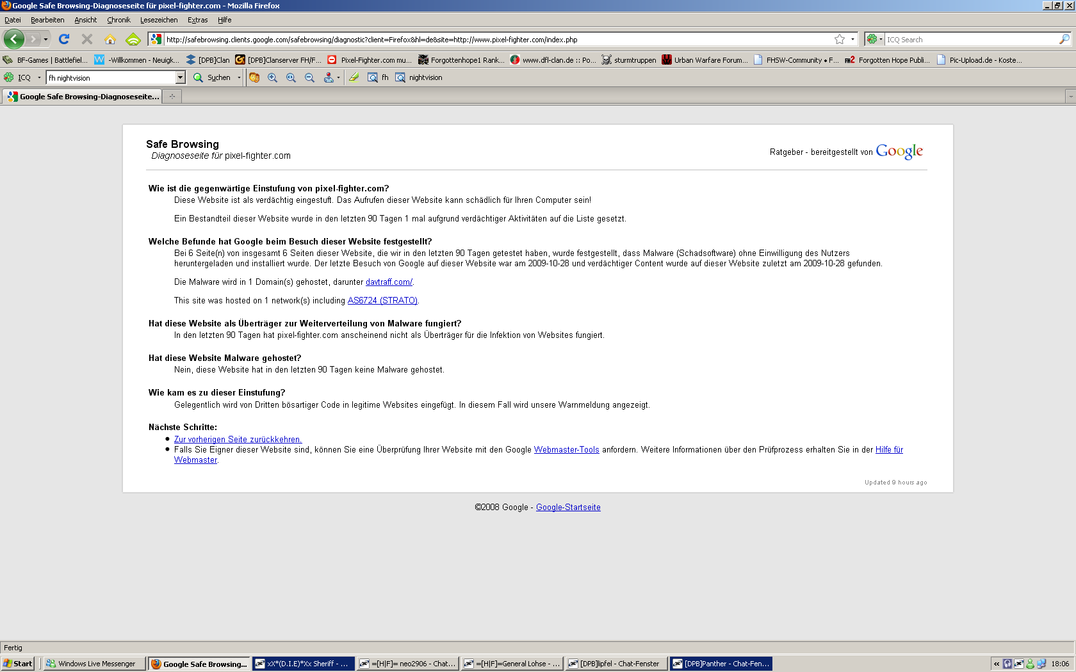
Task: Go back with the green Back arrow
Action: coord(13,39)
